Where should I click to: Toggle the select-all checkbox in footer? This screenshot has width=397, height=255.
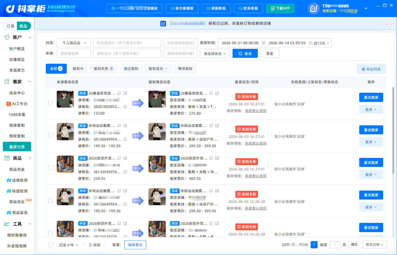(x=51, y=245)
